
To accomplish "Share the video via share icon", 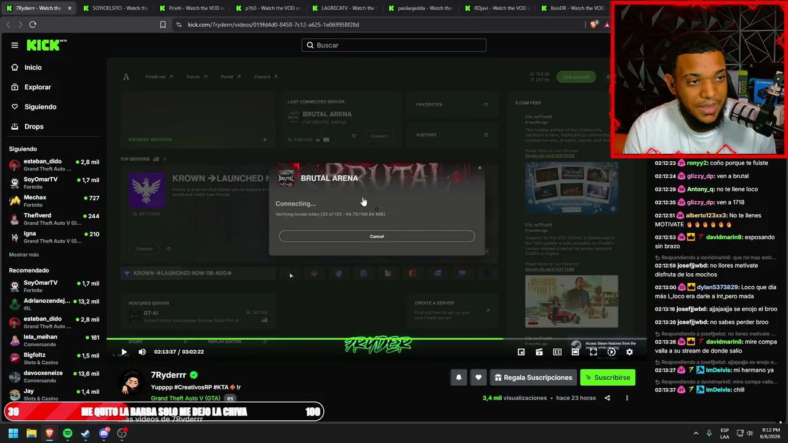I will click(608, 398).
